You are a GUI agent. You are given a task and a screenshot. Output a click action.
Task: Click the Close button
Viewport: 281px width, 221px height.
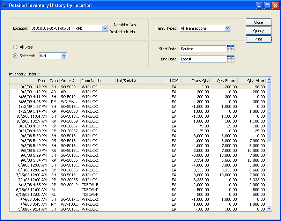tap(258, 22)
